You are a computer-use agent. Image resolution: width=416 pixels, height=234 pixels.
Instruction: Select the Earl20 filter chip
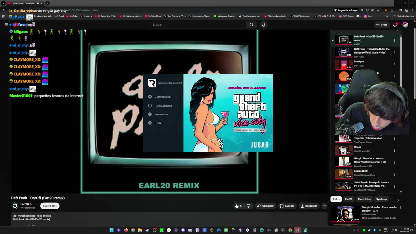coord(349,199)
